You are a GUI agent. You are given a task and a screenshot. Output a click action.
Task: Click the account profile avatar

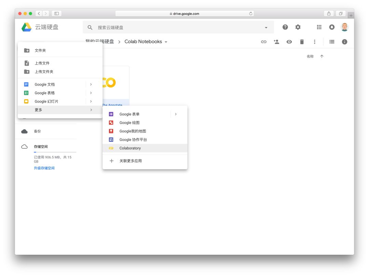[344, 27]
